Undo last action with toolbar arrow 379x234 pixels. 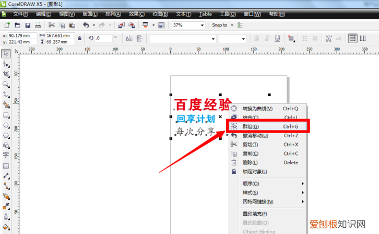(86, 25)
